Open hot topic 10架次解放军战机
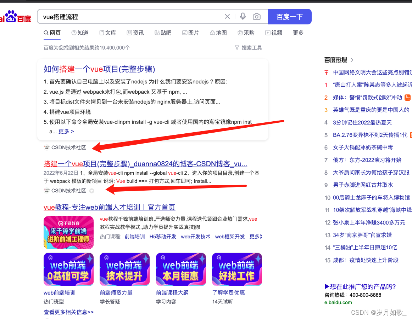 (x=372, y=210)
